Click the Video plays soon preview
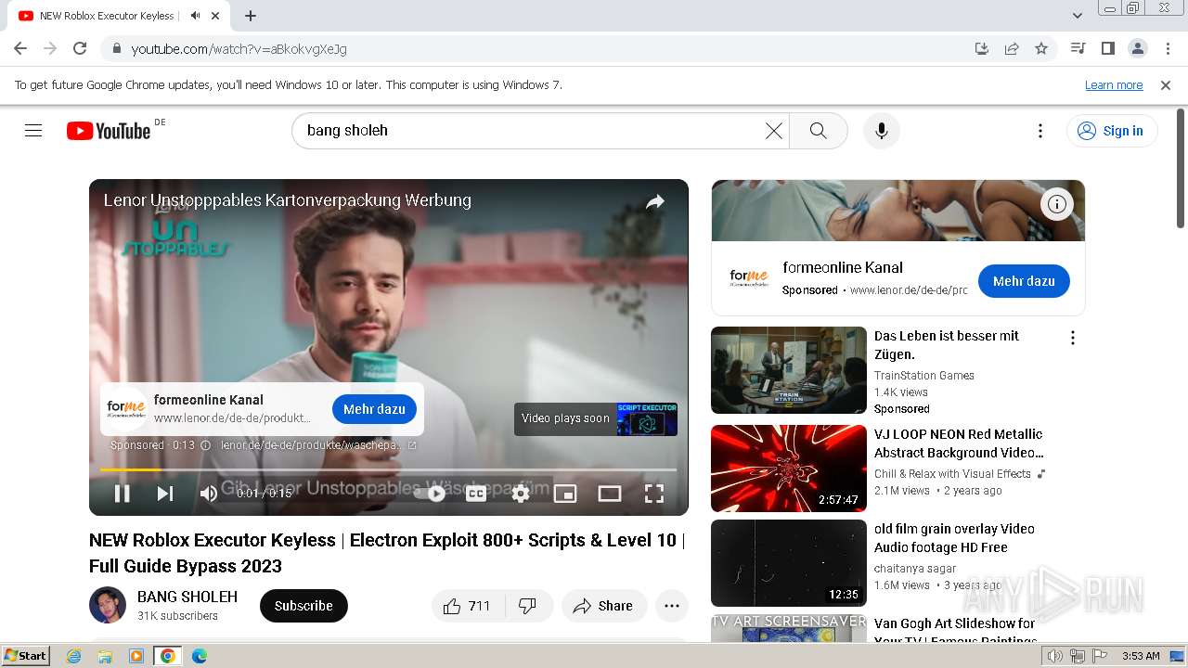This screenshot has width=1188, height=668. tap(596, 418)
